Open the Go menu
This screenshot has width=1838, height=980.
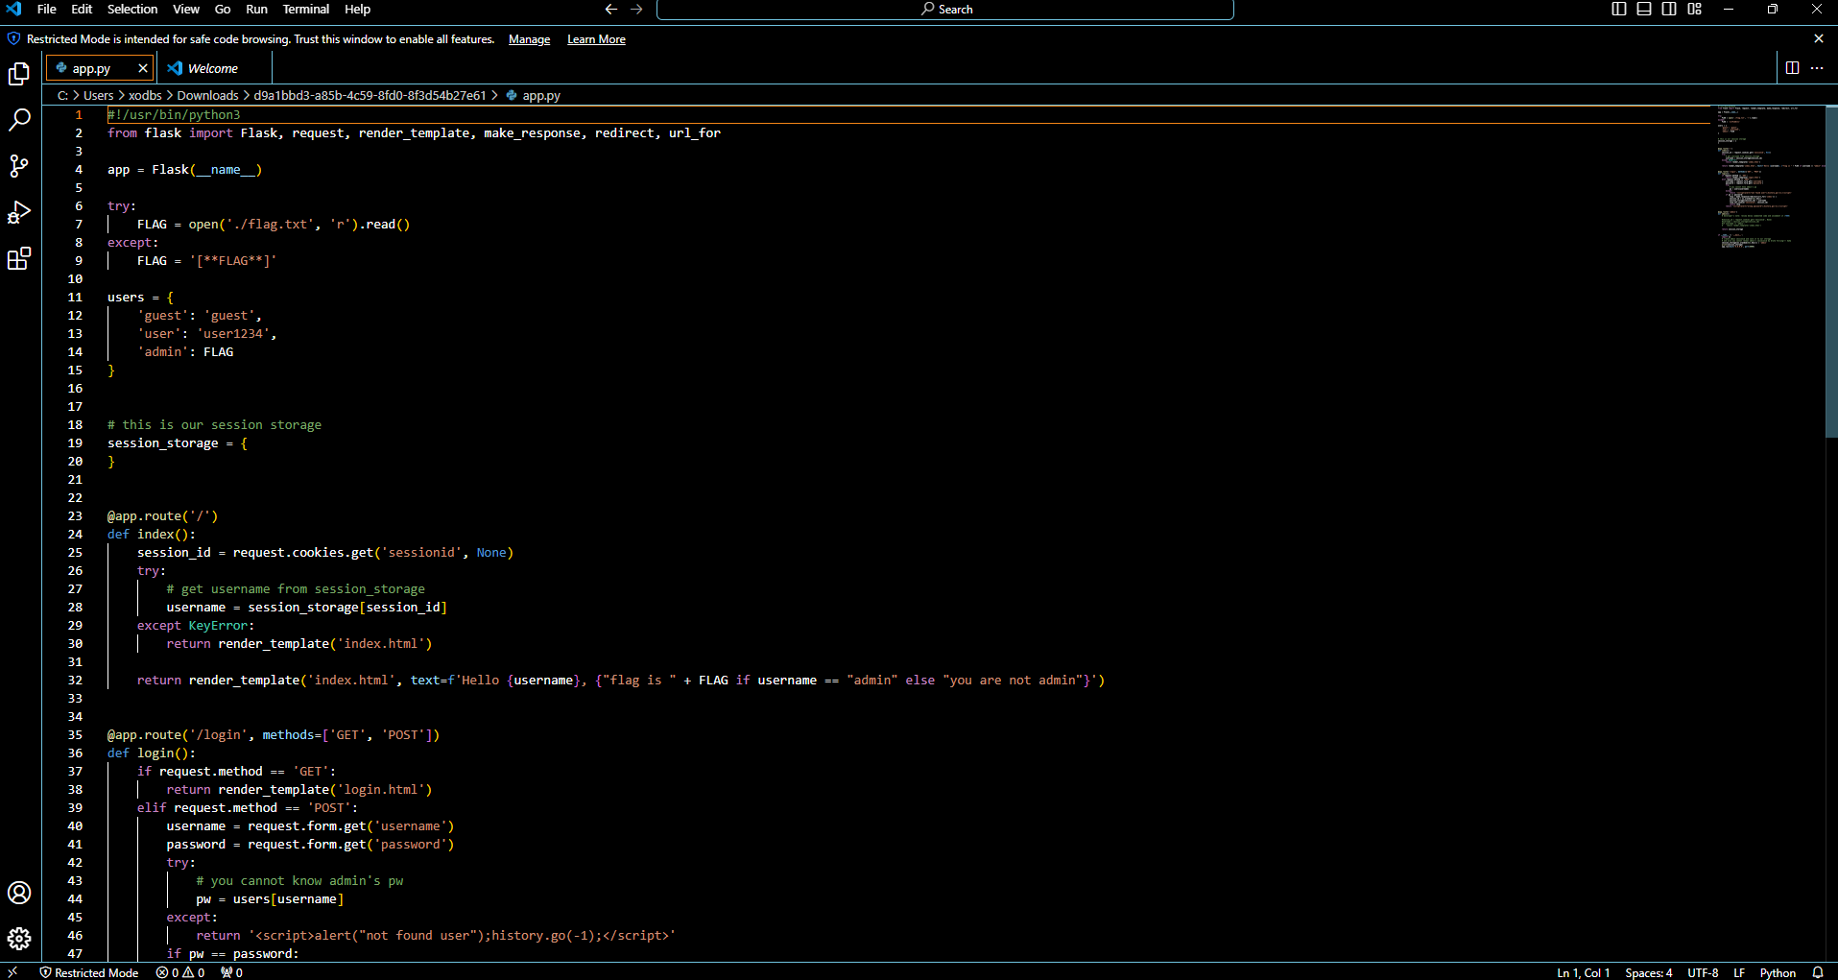(223, 9)
